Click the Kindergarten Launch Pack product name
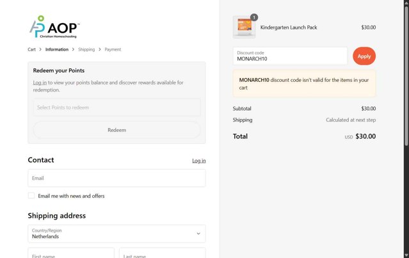This screenshot has width=409, height=258. pyautogui.click(x=289, y=28)
